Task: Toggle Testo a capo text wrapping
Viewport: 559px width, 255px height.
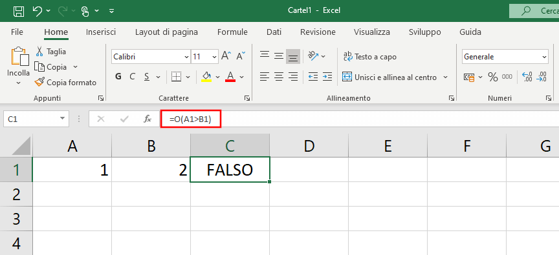Action: [x=369, y=57]
